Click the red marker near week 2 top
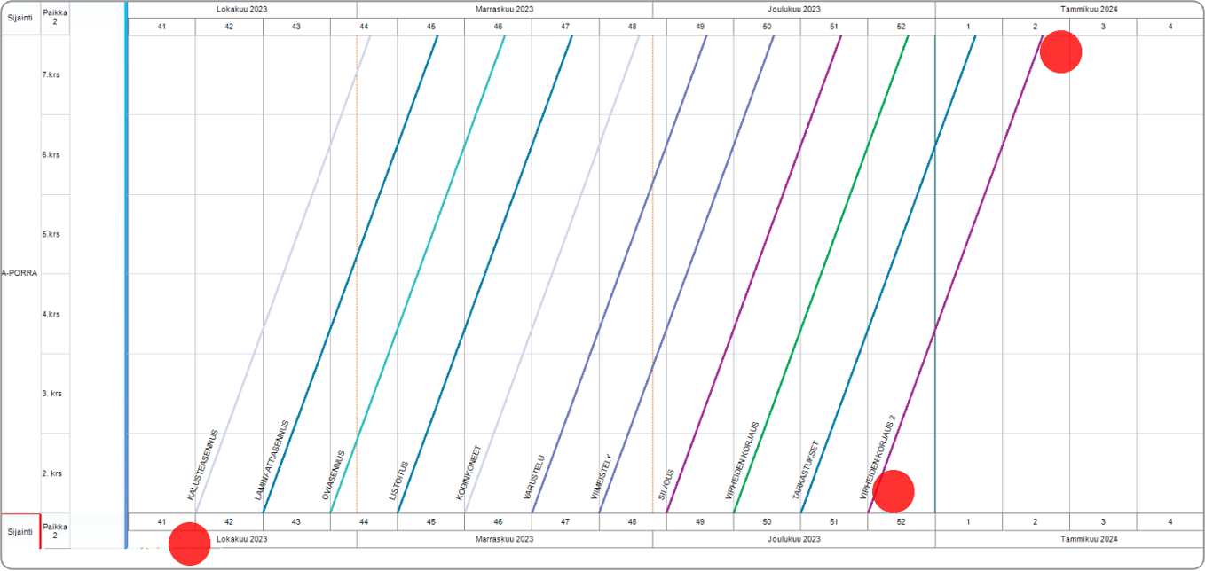Image resolution: width=1205 pixels, height=571 pixels. click(x=1060, y=51)
